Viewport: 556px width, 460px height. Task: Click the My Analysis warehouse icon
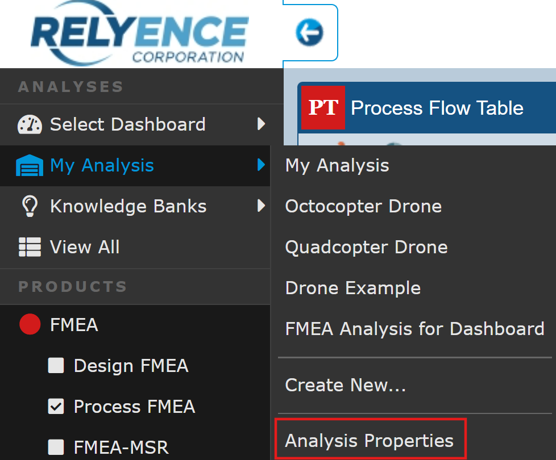pyautogui.click(x=29, y=166)
